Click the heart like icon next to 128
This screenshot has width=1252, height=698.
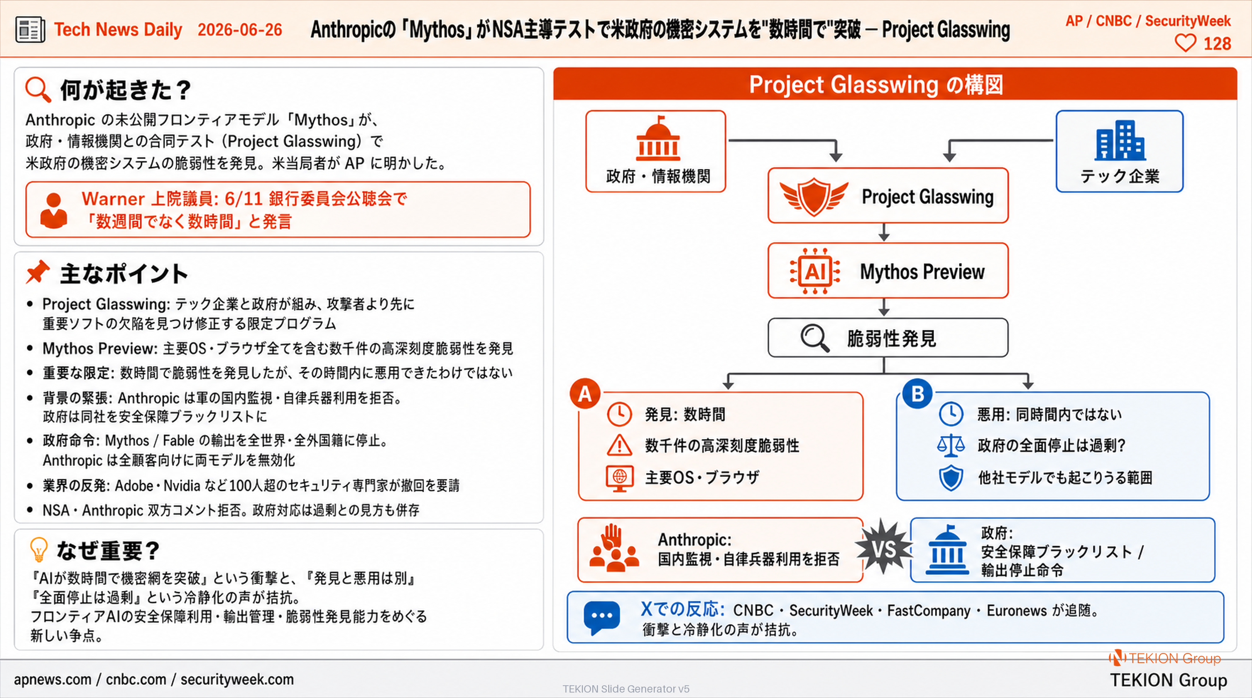coord(1185,43)
